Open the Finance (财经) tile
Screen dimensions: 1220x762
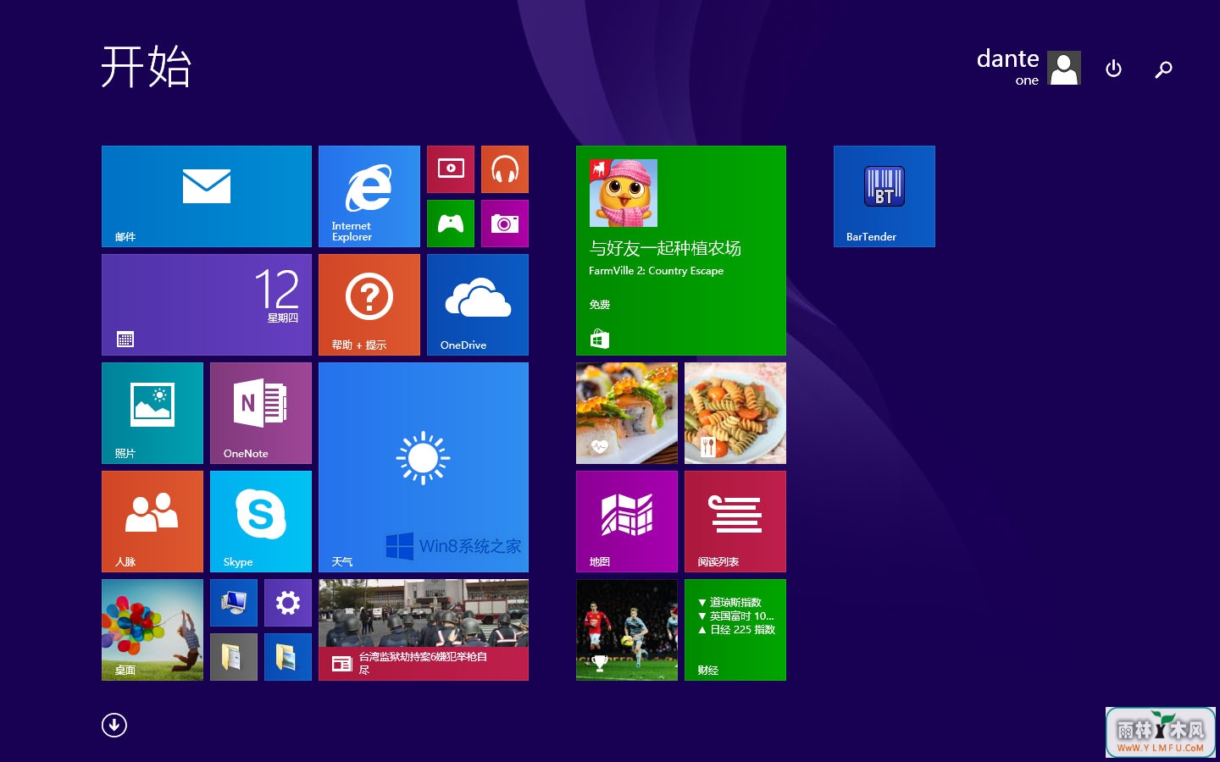tap(735, 630)
